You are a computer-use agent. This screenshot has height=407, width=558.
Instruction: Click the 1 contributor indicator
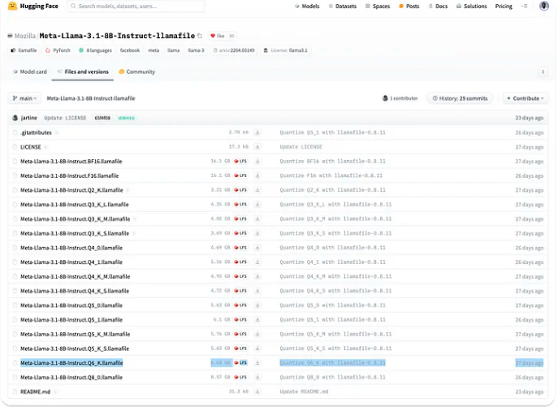[400, 98]
